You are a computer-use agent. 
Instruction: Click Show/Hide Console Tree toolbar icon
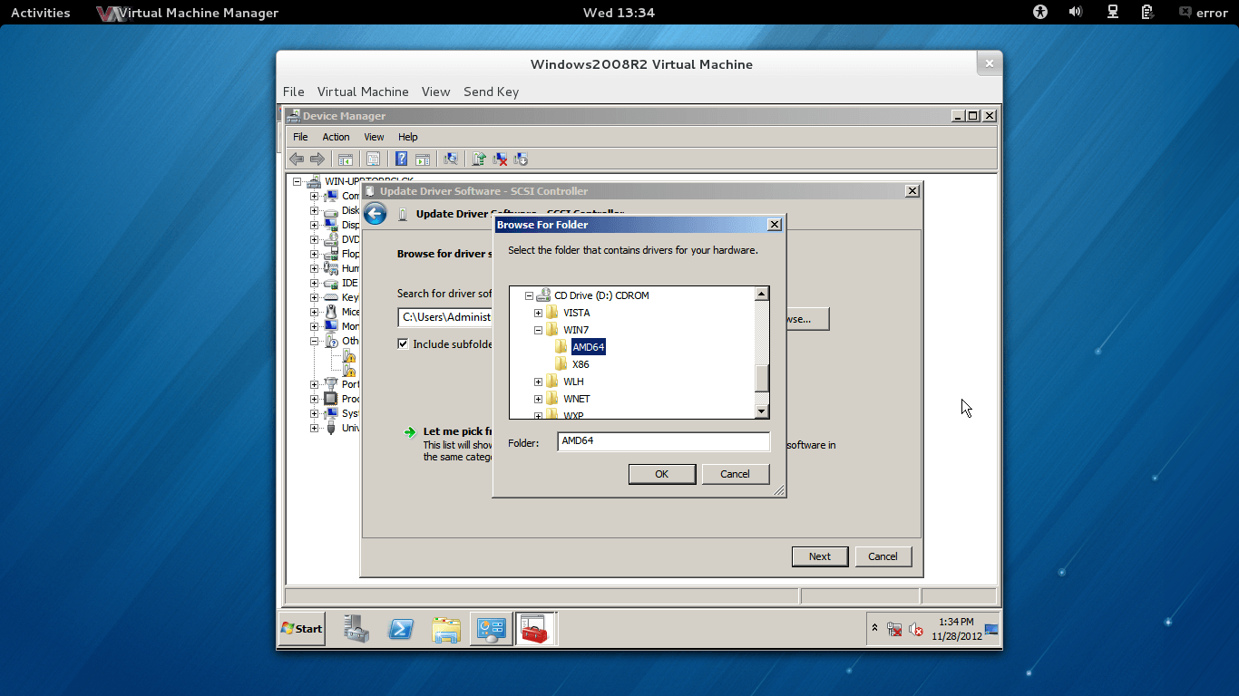346,159
